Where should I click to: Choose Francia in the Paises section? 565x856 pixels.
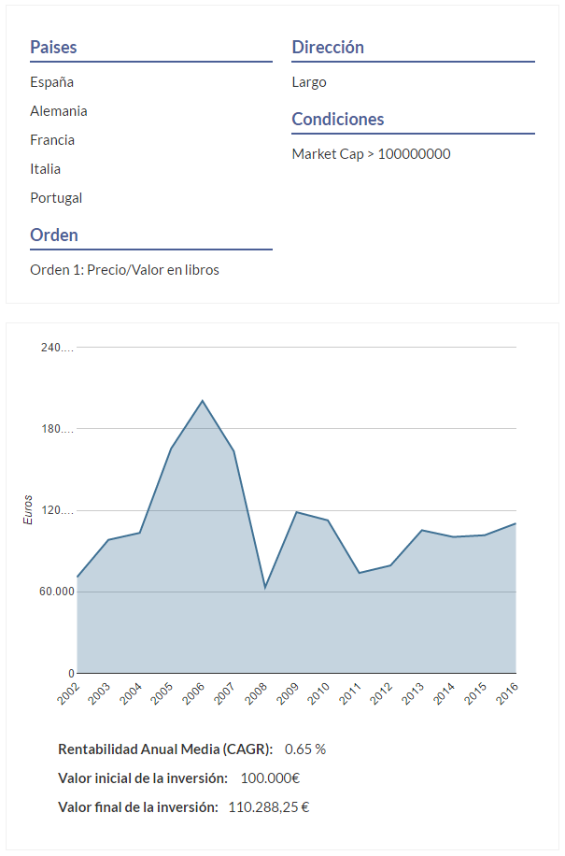(x=52, y=140)
